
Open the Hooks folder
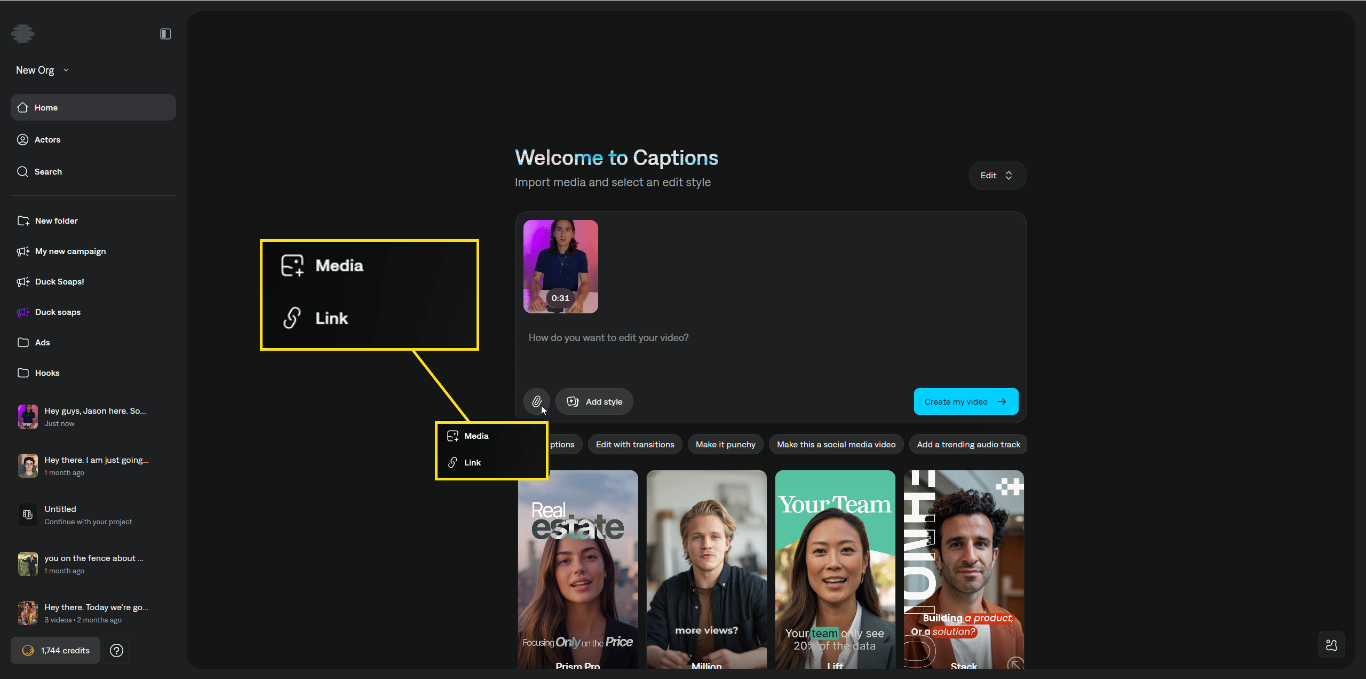tap(93, 373)
